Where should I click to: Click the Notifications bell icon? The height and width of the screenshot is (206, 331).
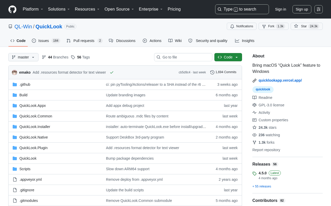(x=232, y=26)
